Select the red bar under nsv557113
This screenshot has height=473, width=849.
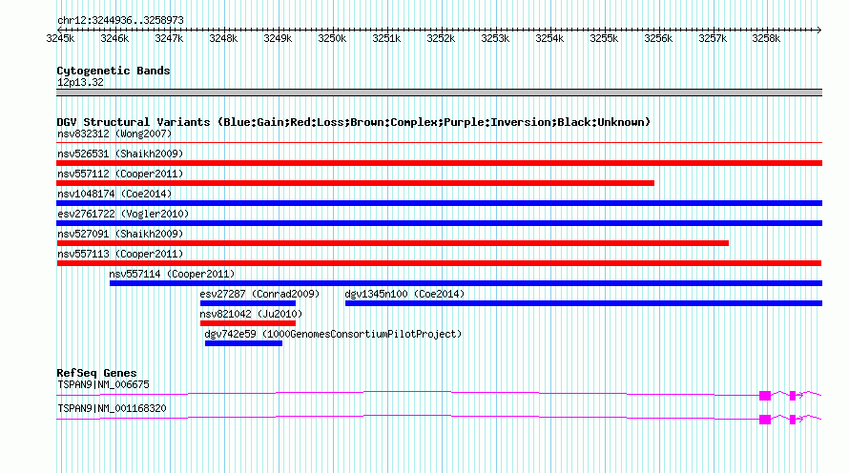click(439, 263)
